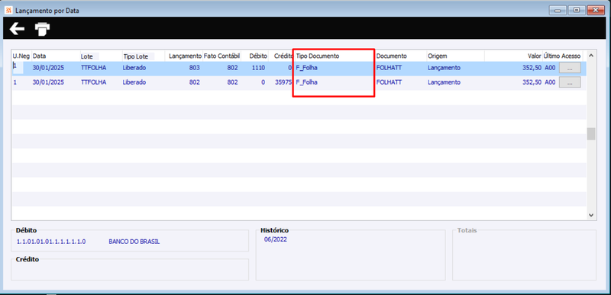Click Fato Contábil 802 in first row
Image resolution: width=611 pixels, height=295 pixels.
(233, 68)
